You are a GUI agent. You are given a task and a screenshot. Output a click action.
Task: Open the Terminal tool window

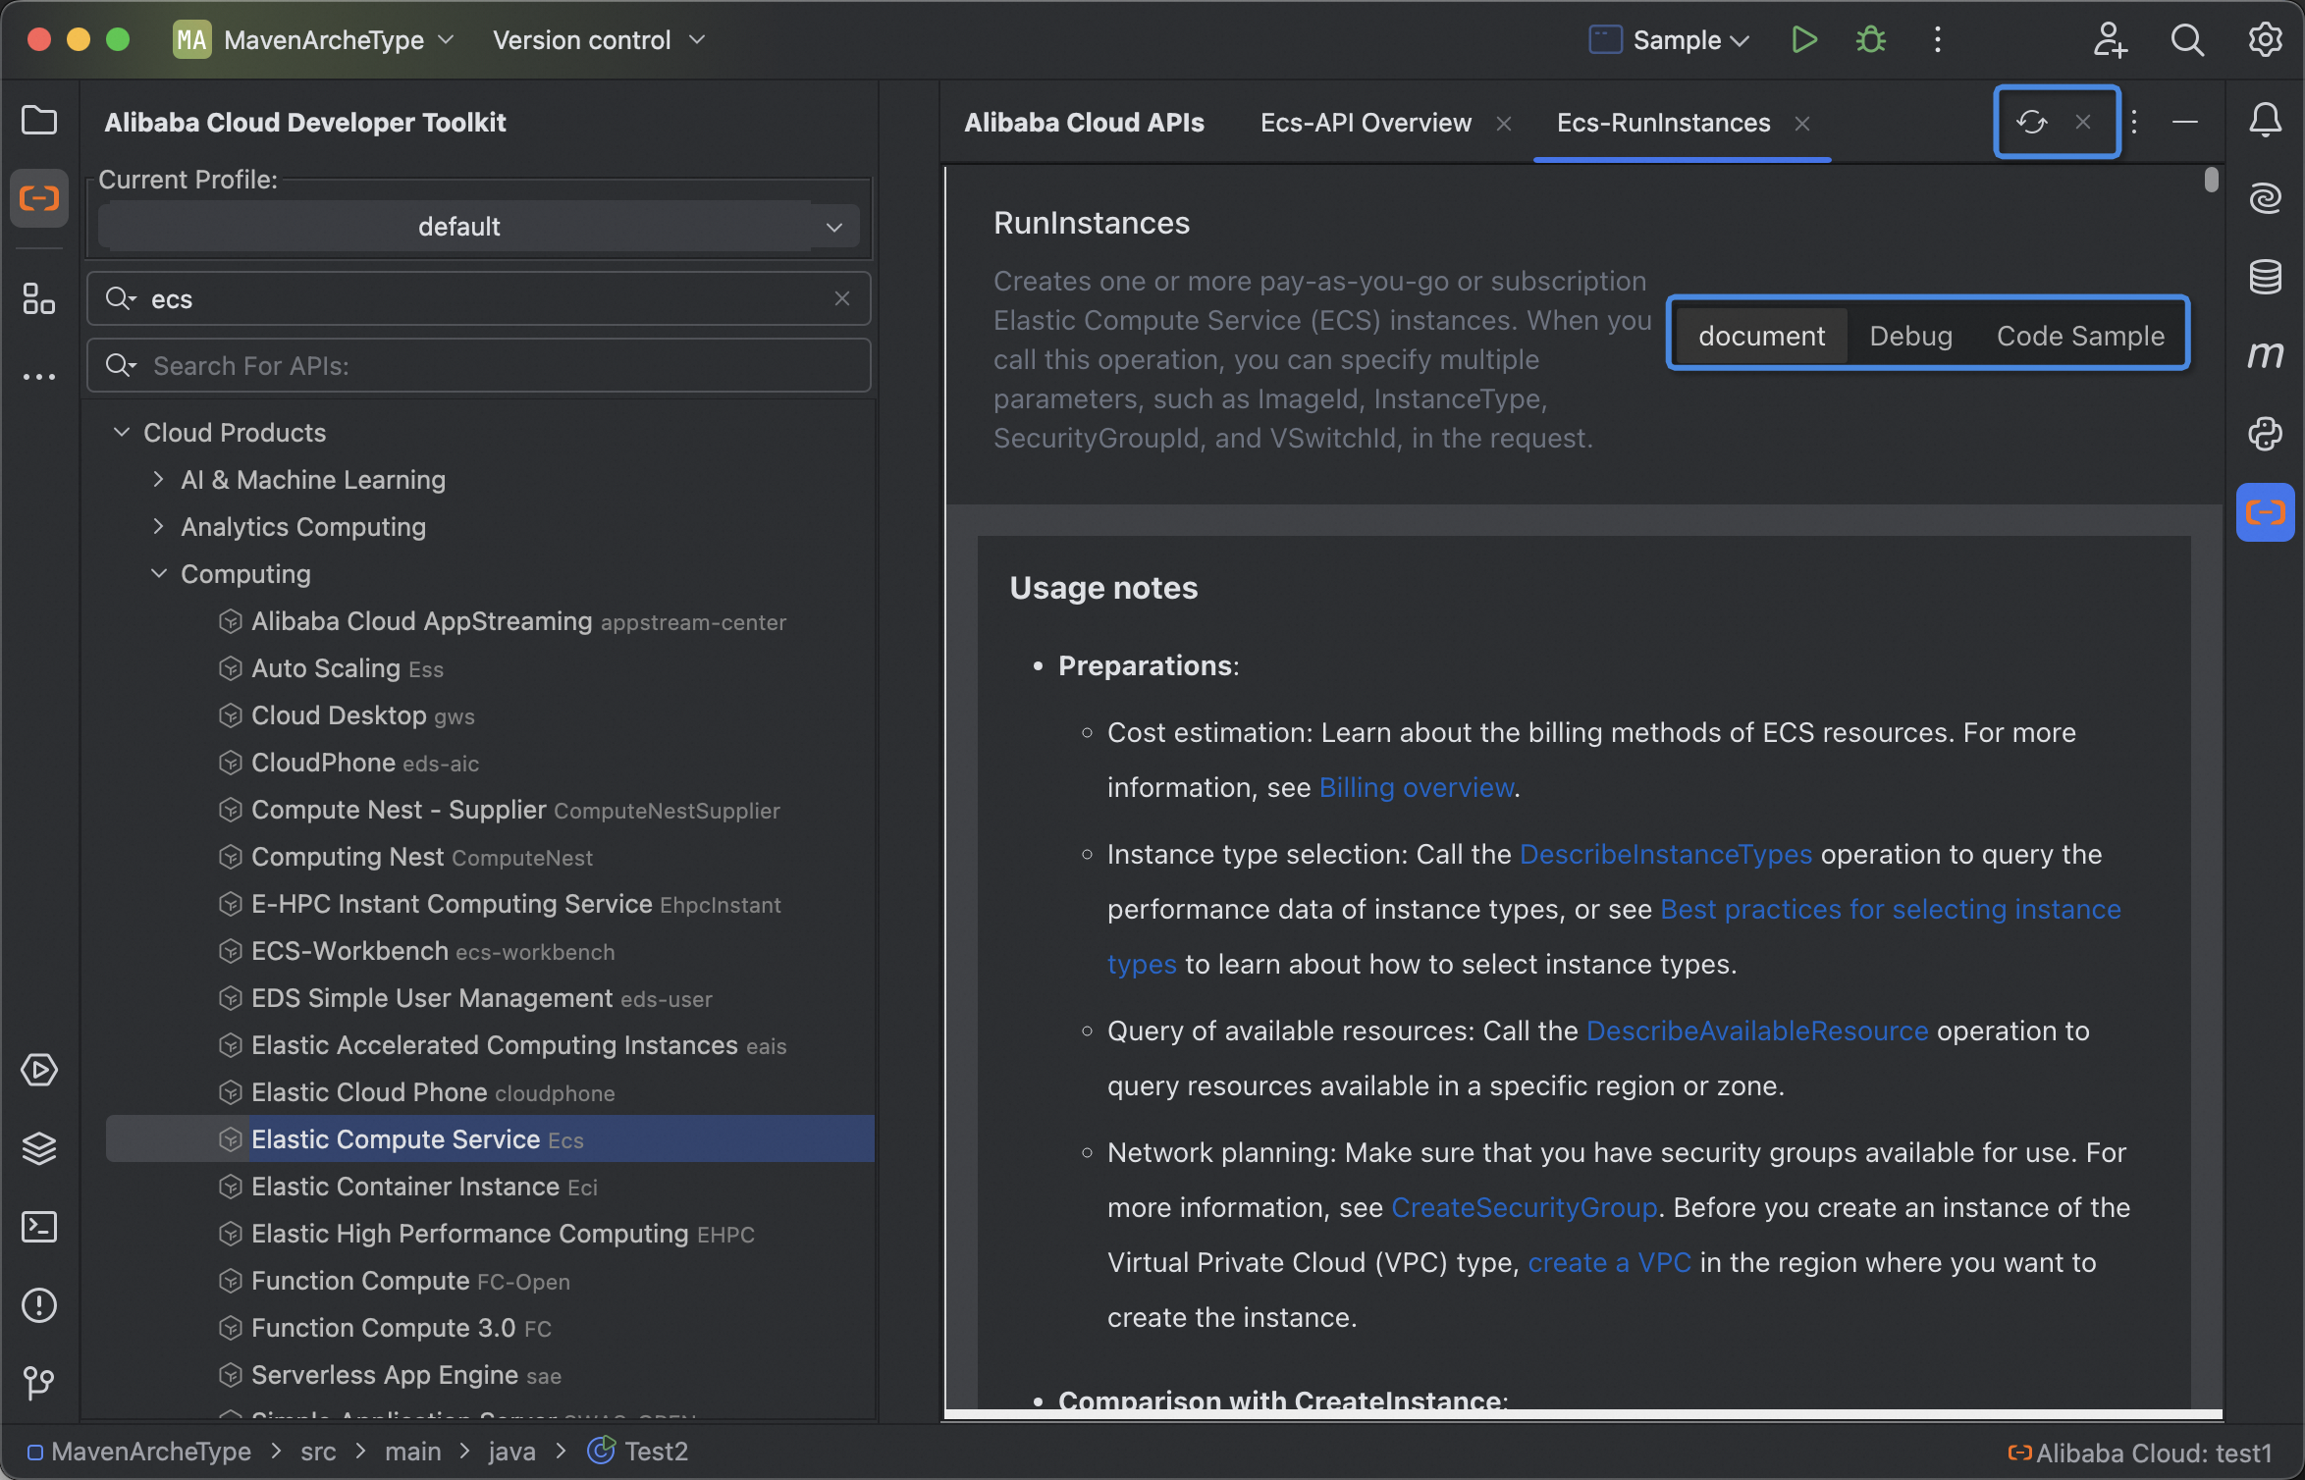(39, 1227)
